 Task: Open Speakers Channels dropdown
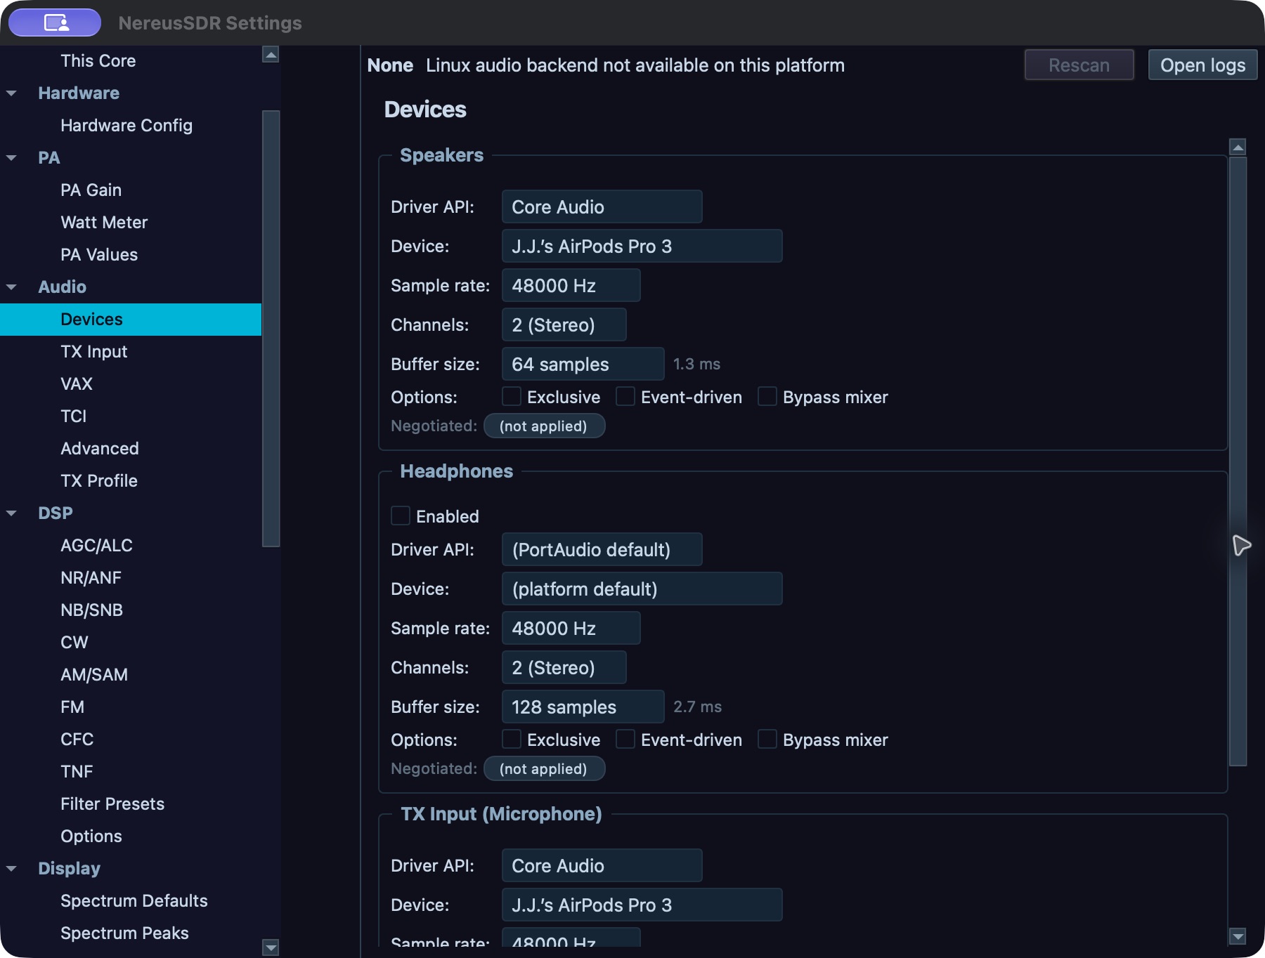tap(564, 324)
